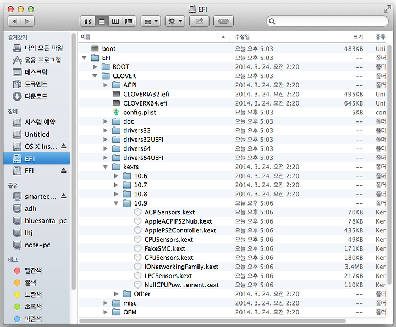Sort by the 이름 column header
Viewport: 396px width, 327px height.
point(153,37)
